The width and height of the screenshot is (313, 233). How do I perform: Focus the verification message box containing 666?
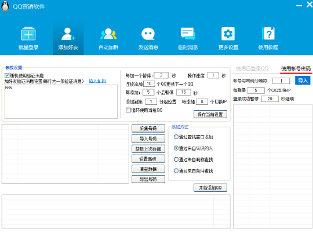click(x=61, y=101)
